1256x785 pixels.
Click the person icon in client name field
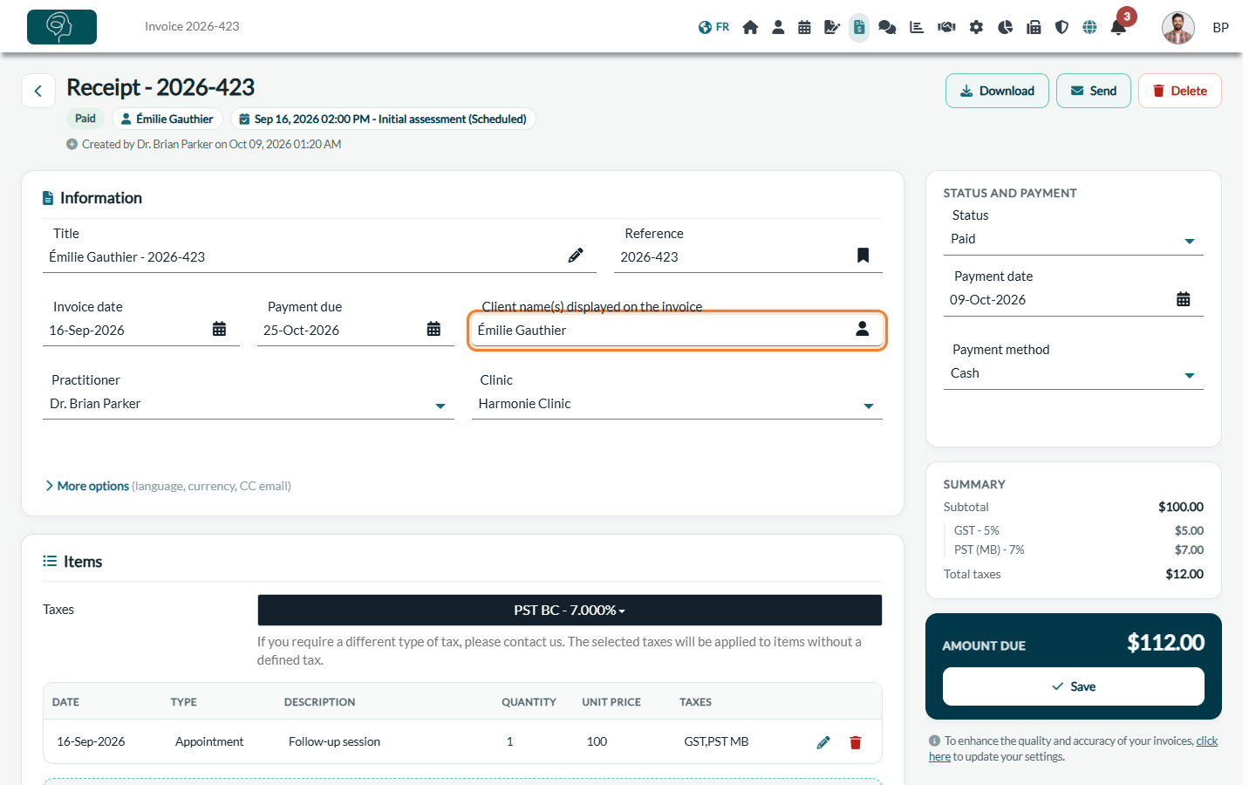point(862,329)
